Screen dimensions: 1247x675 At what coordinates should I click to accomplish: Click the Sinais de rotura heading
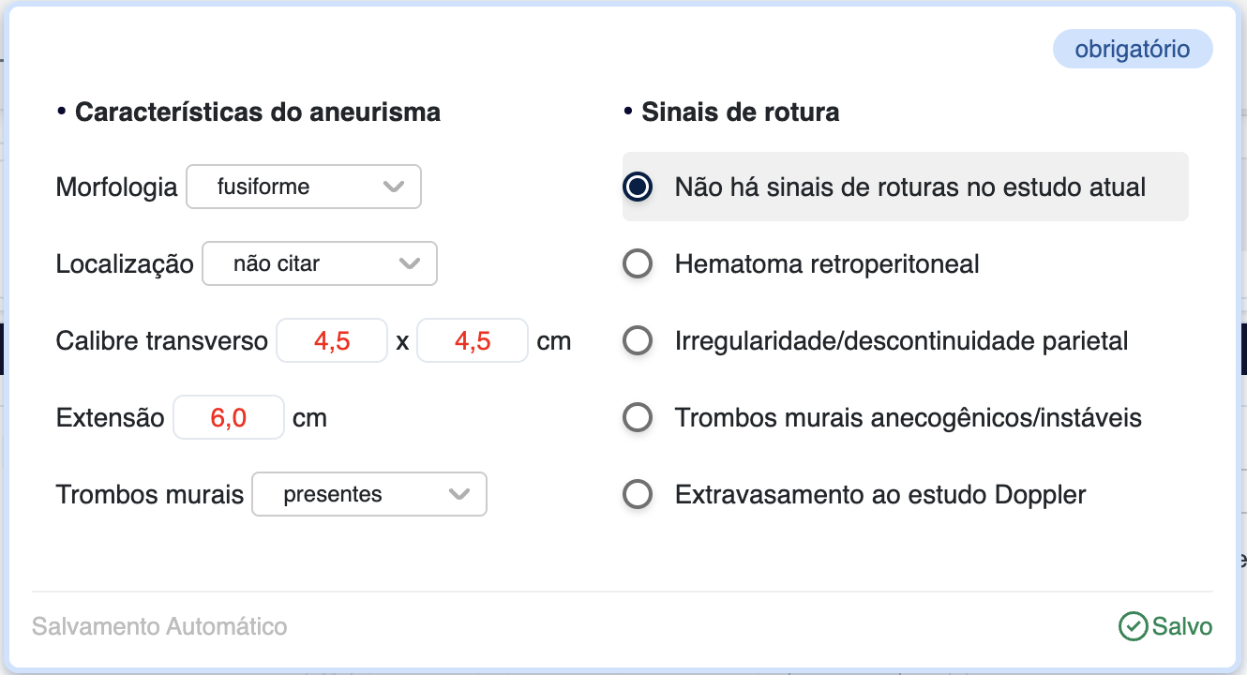[740, 112]
